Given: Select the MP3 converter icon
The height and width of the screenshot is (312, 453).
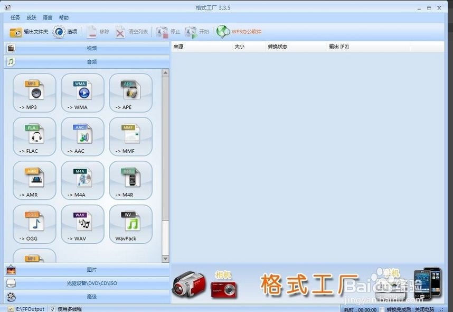Looking at the screenshot, I should coord(33,94).
